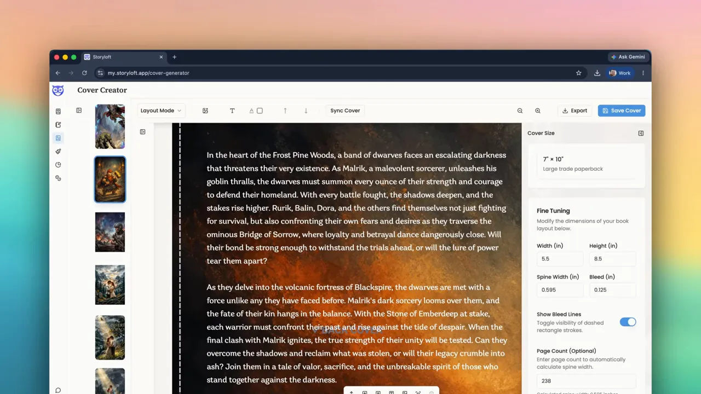Move layer up with the up arrow
Viewport: 701px width, 394px height.
click(x=285, y=111)
